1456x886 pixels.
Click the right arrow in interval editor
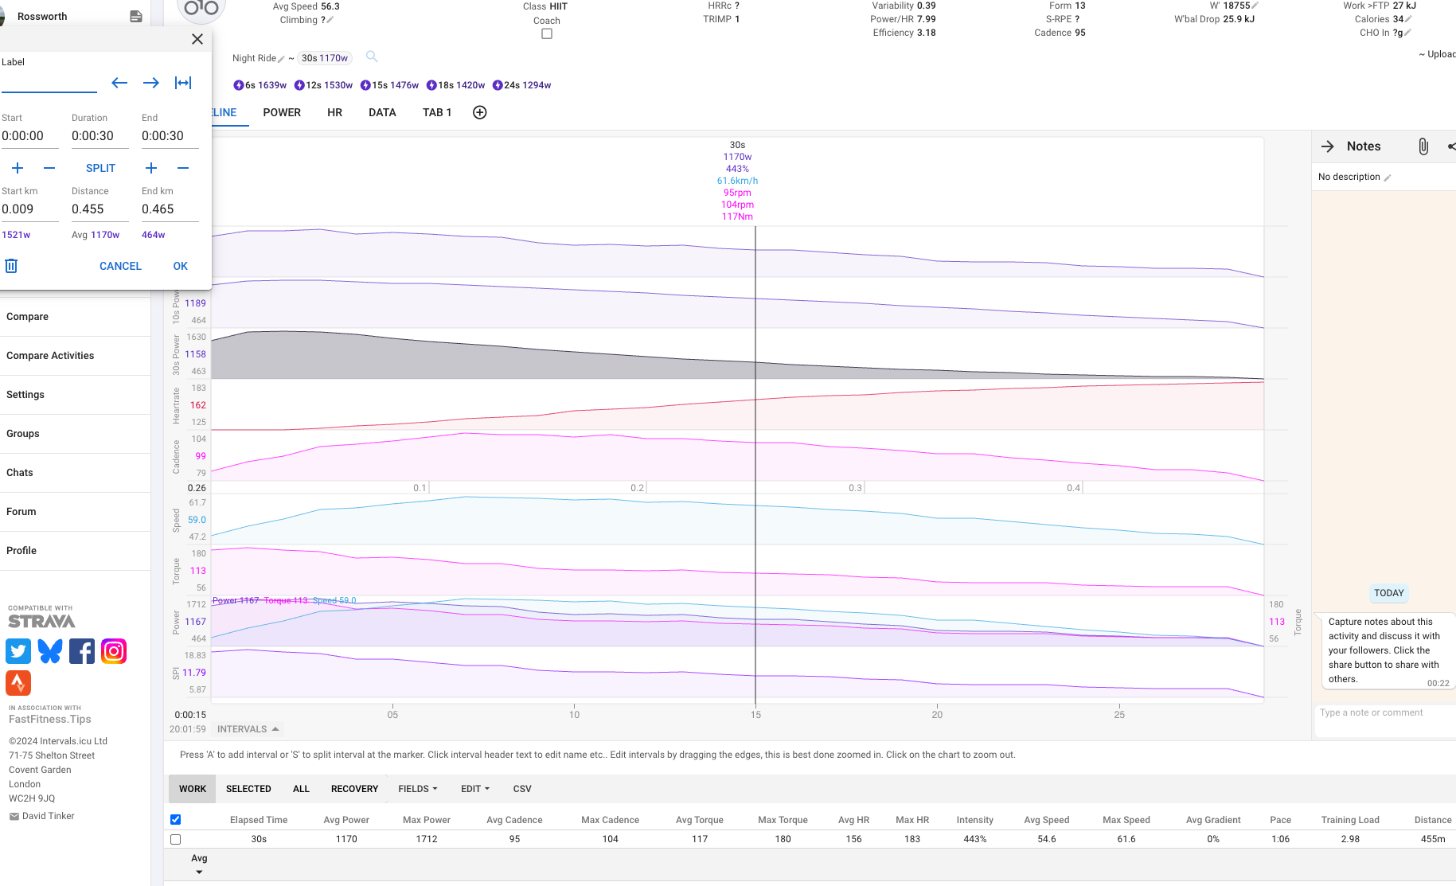(150, 83)
